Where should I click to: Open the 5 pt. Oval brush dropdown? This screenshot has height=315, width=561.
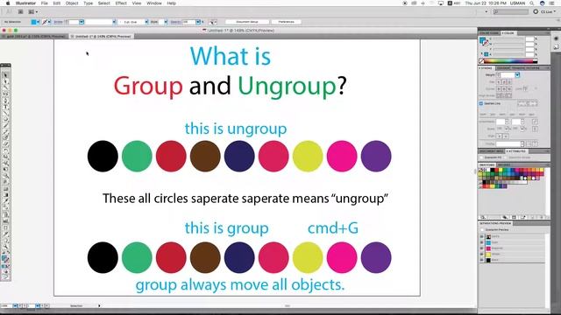(146, 22)
